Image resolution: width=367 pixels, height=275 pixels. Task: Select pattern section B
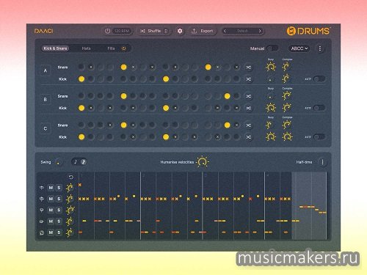click(46, 100)
